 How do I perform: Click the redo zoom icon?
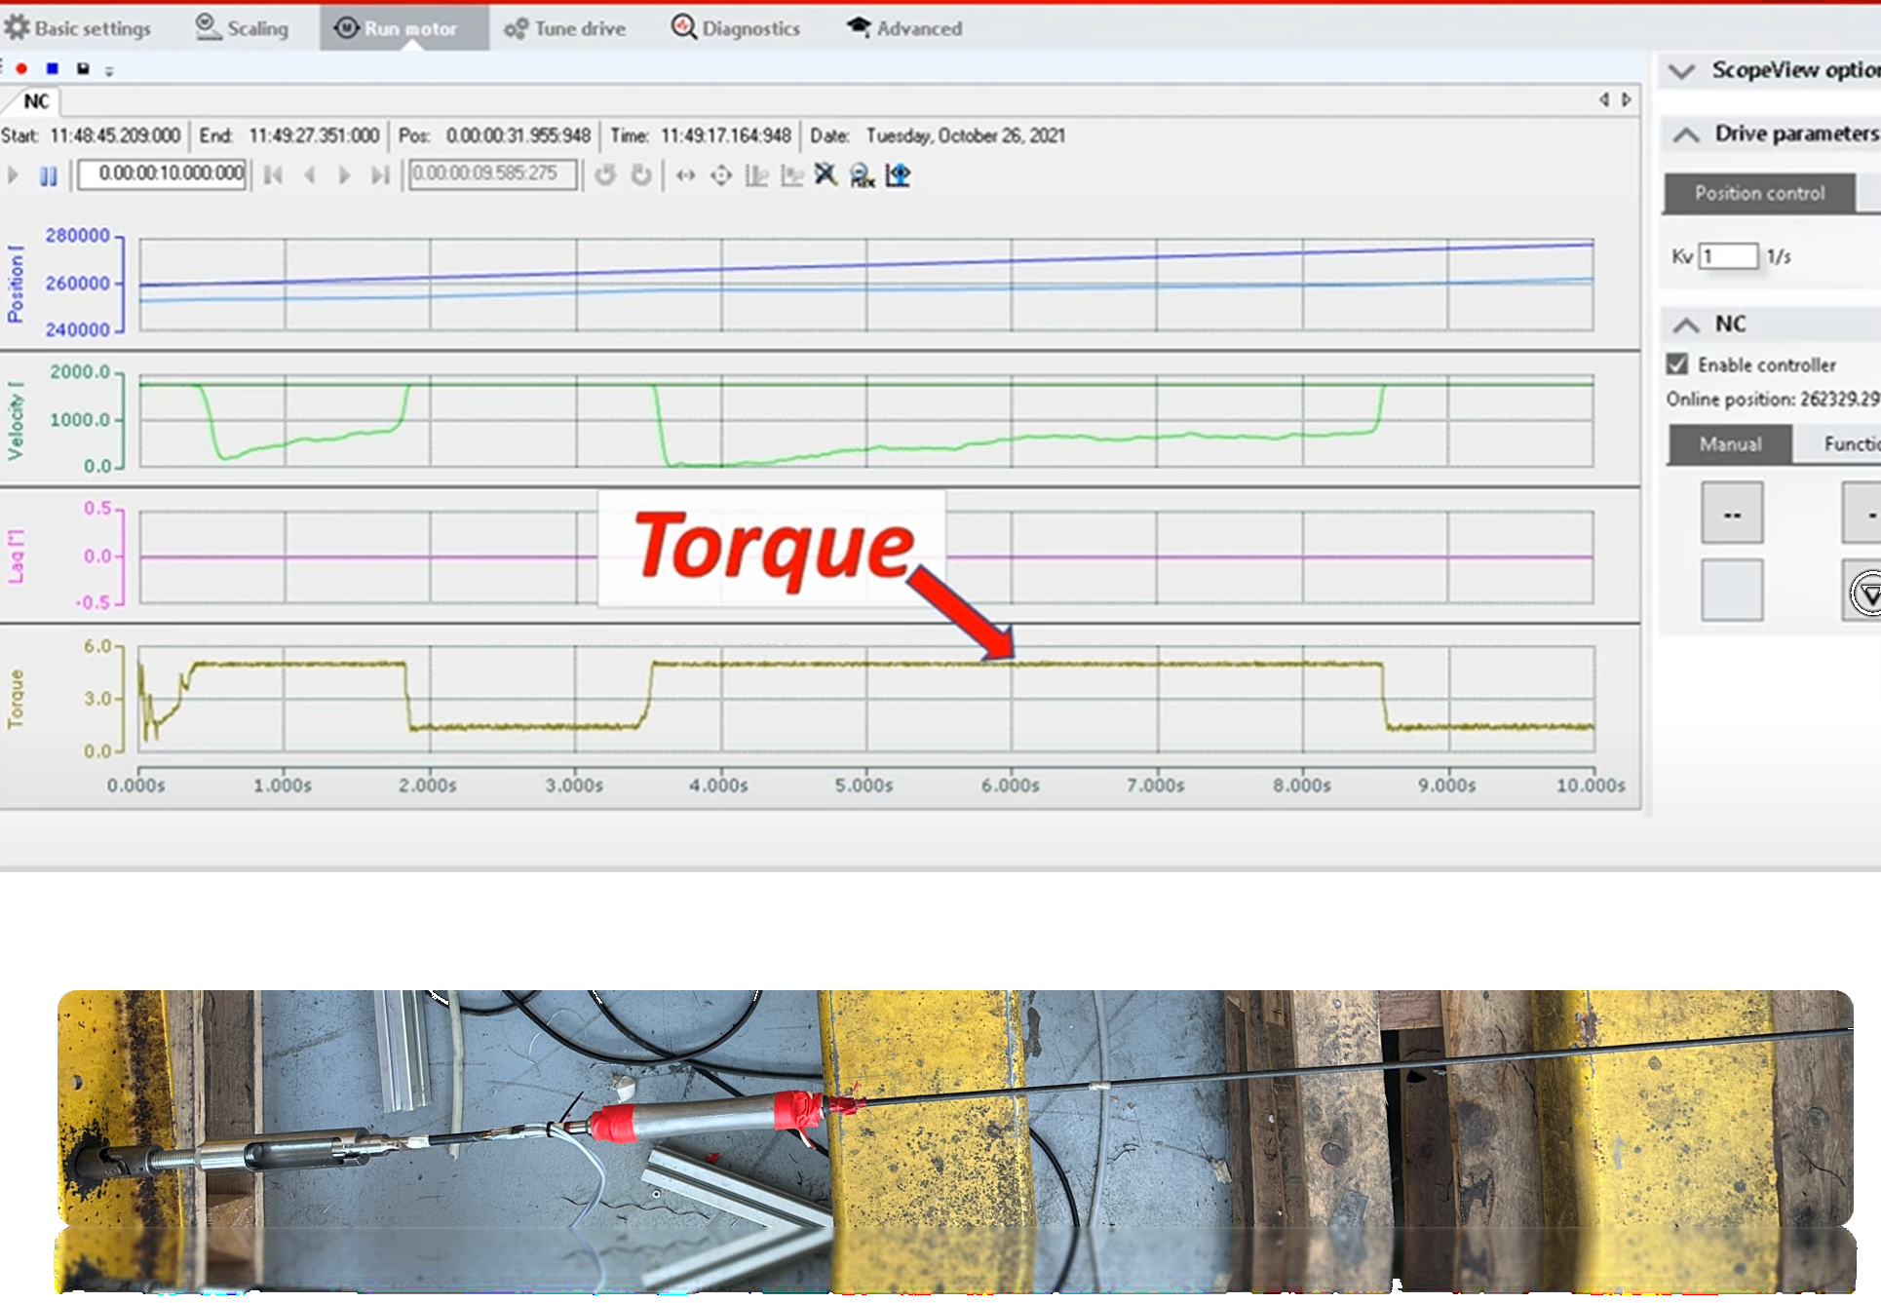click(x=641, y=174)
